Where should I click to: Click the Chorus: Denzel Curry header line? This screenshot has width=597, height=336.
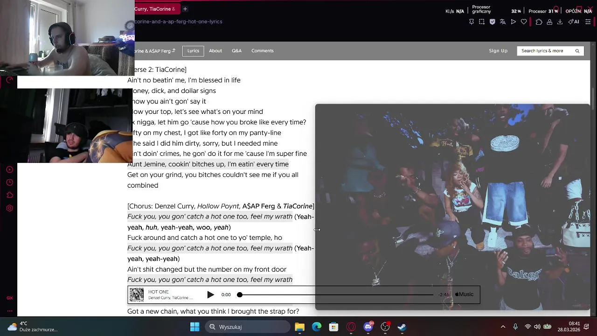pos(221,206)
